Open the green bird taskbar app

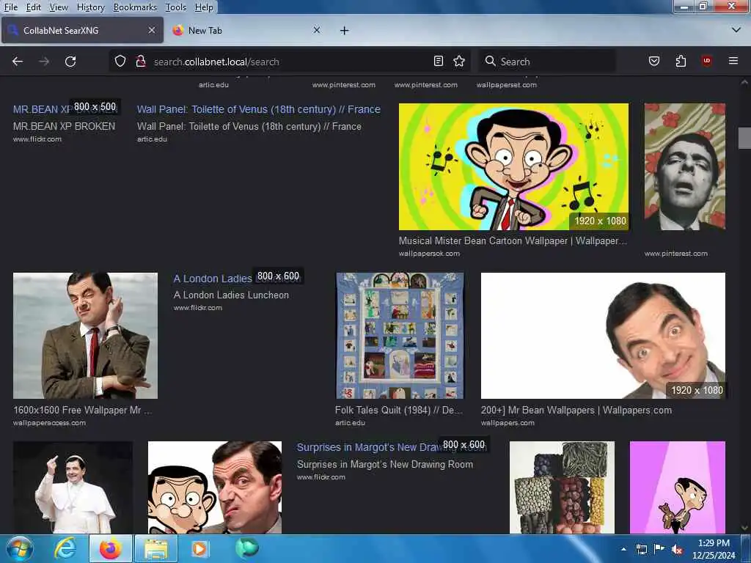click(247, 548)
